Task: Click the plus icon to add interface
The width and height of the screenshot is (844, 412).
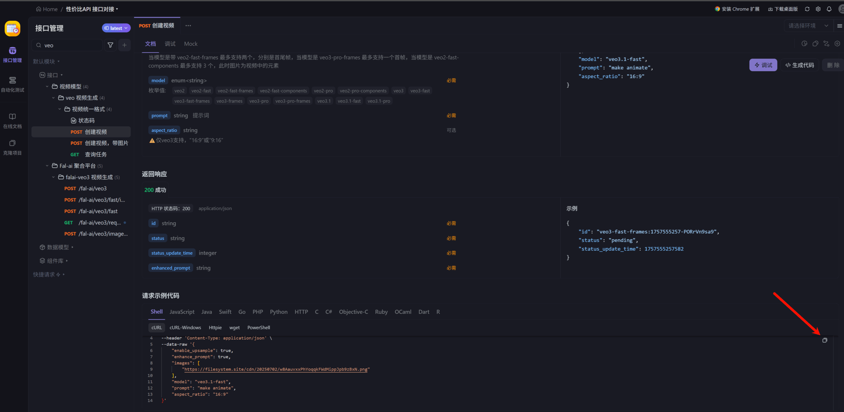Action: [x=124, y=45]
